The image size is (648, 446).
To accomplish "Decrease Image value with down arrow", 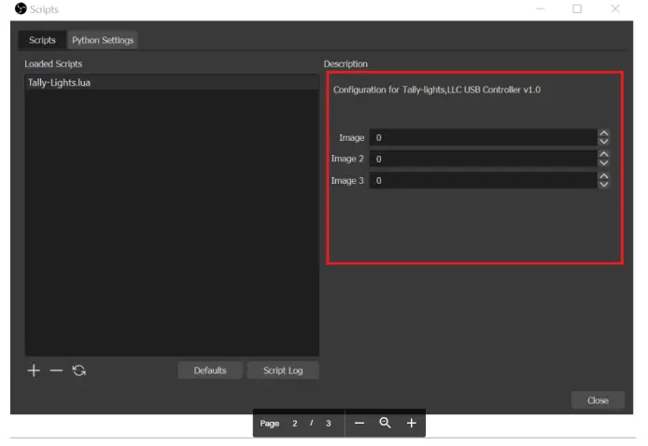I will click(604, 142).
